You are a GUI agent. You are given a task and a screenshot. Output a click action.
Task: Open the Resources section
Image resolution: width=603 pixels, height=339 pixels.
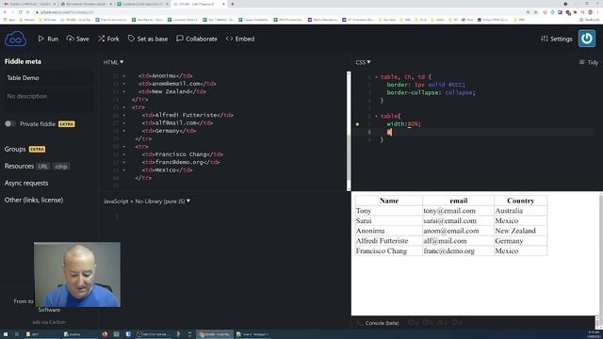[19, 166]
